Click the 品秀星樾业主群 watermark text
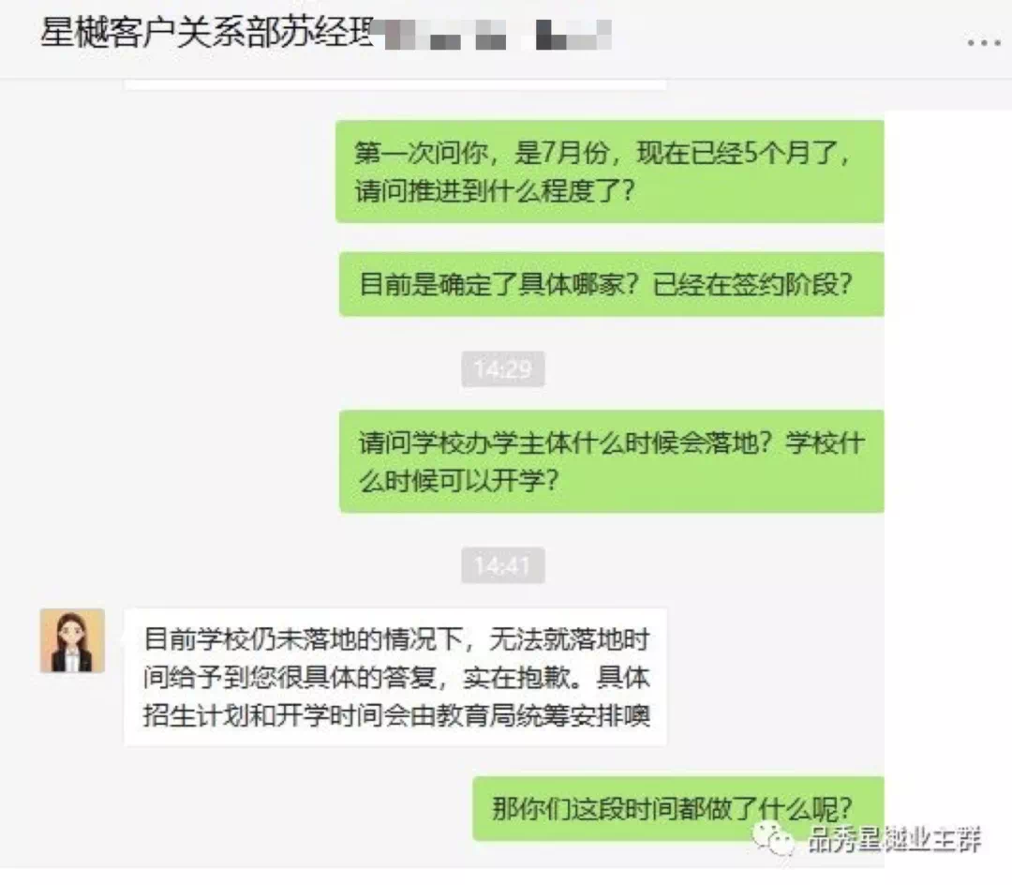This screenshot has height=885, width=1012. click(895, 839)
